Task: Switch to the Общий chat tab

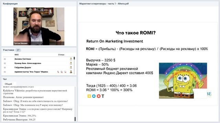Action: pyautogui.click(x=8, y=84)
